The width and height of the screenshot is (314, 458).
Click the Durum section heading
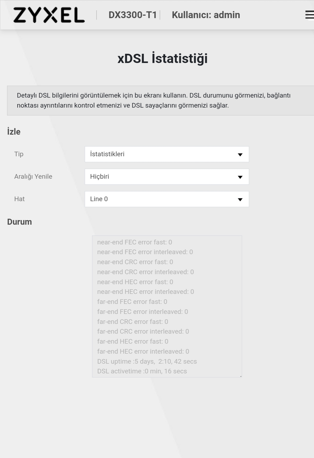pos(19,222)
